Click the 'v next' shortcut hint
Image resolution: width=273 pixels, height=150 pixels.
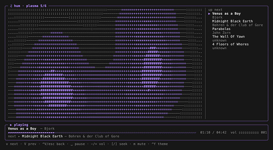(x=12, y=144)
